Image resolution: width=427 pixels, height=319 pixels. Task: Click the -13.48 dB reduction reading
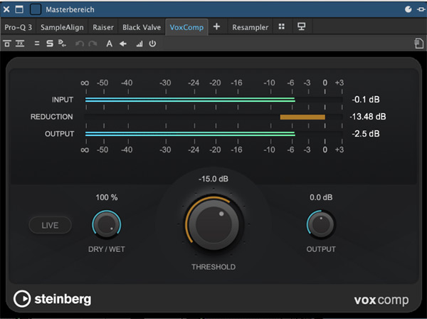click(368, 117)
